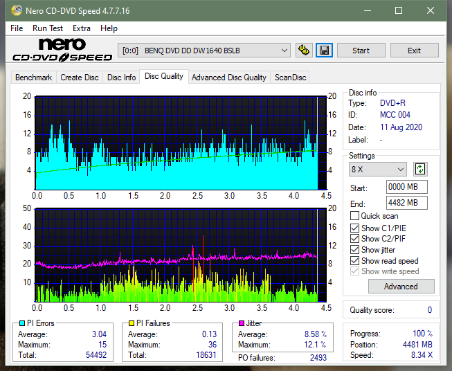Click the End position field 4482 MB

tap(406, 203)
